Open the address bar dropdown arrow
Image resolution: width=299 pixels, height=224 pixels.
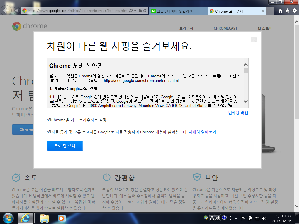point(135,11)
